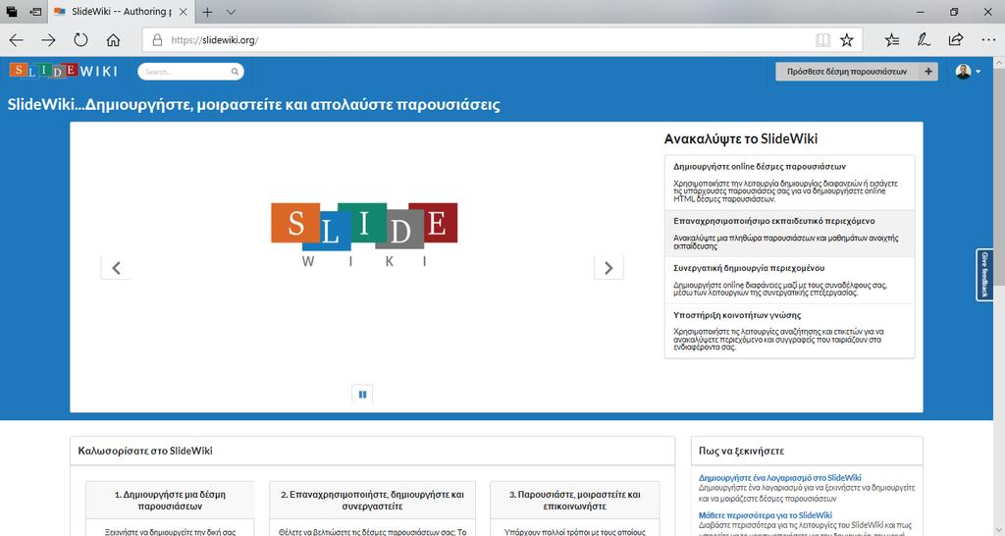The width and height of the screenshot is (1005, 536).
Task: Click heading Καλωσορίσατε στο SlideWiki
Action: click(x=145, y=451)
